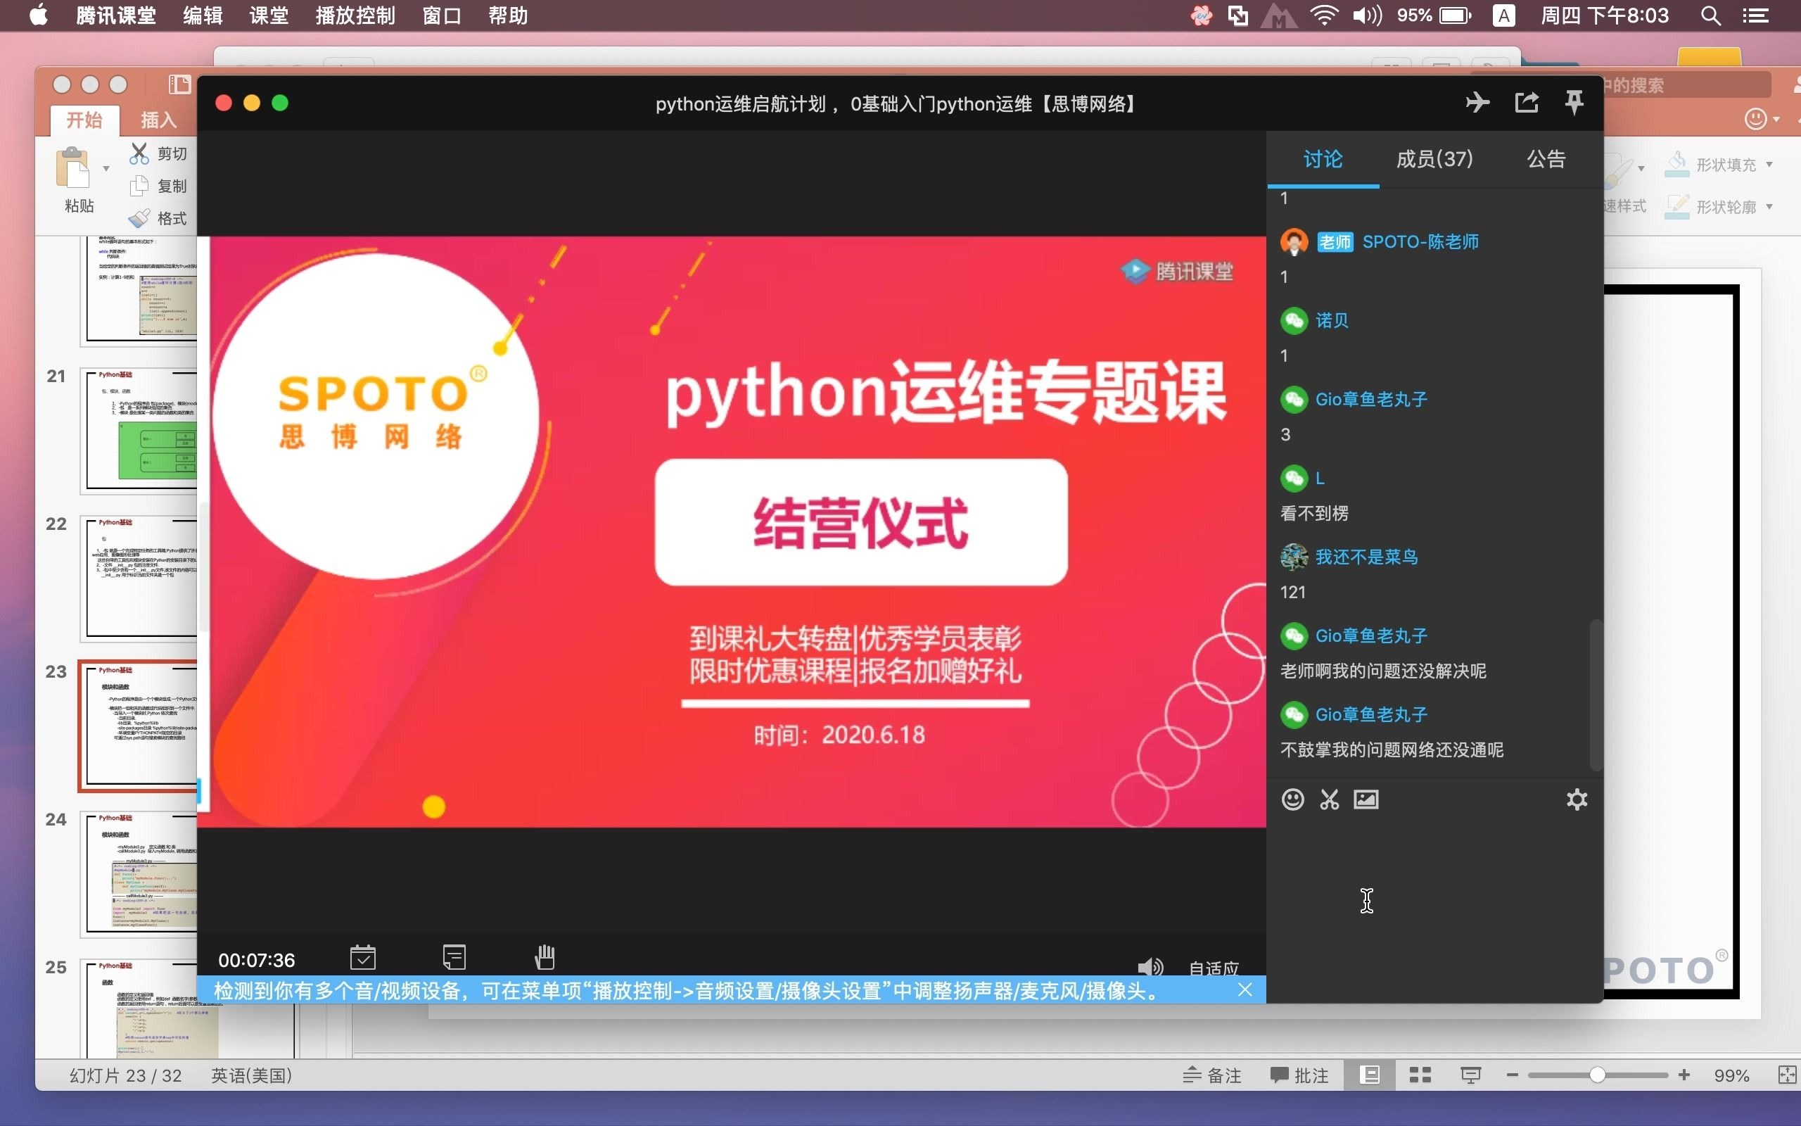
Task: Open 批注 comments in PowerPoint status bar
Action: [1299, 1075]
